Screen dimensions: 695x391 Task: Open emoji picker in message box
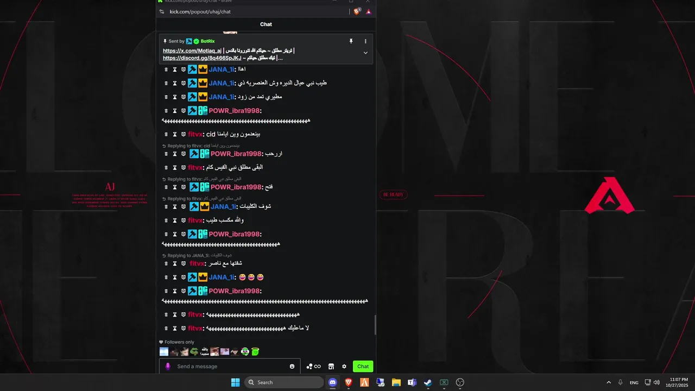click(x=292, y=367)
